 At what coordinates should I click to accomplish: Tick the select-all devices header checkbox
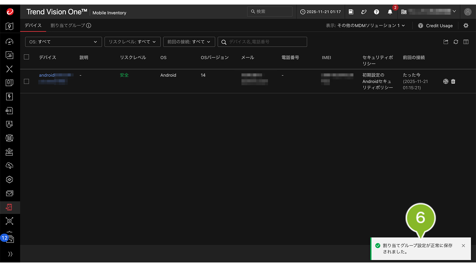coord(27,57)
